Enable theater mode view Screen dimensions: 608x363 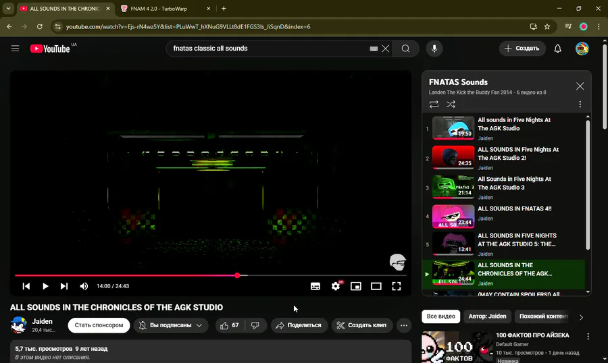(376, 286)
